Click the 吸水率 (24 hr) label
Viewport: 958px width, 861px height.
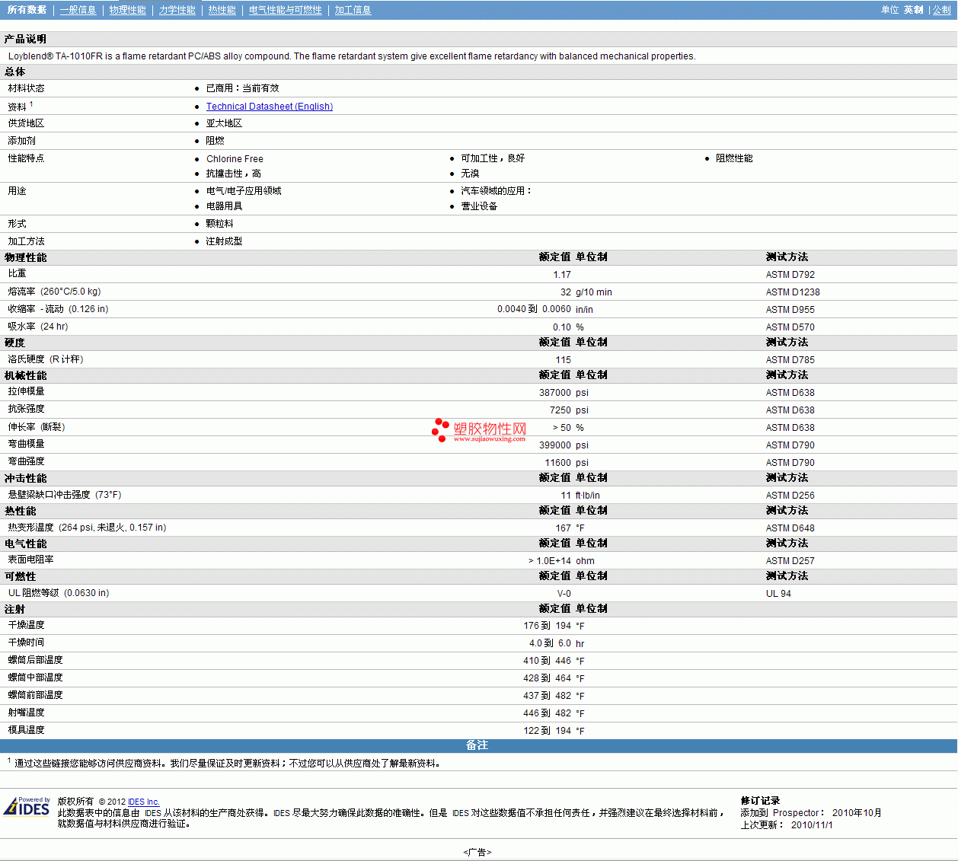tap(38, 327)
